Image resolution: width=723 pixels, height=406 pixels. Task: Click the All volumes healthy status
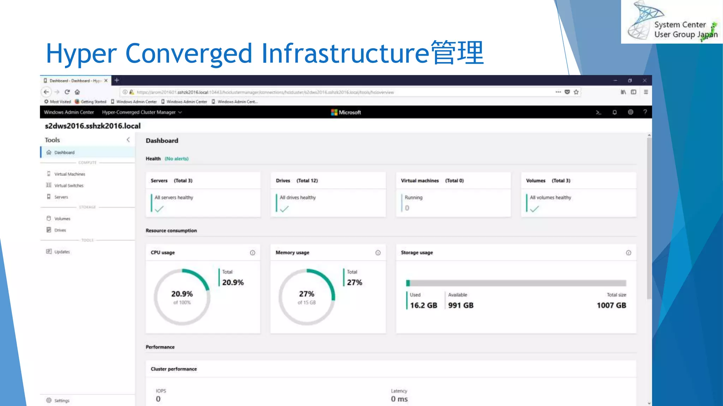550,198
